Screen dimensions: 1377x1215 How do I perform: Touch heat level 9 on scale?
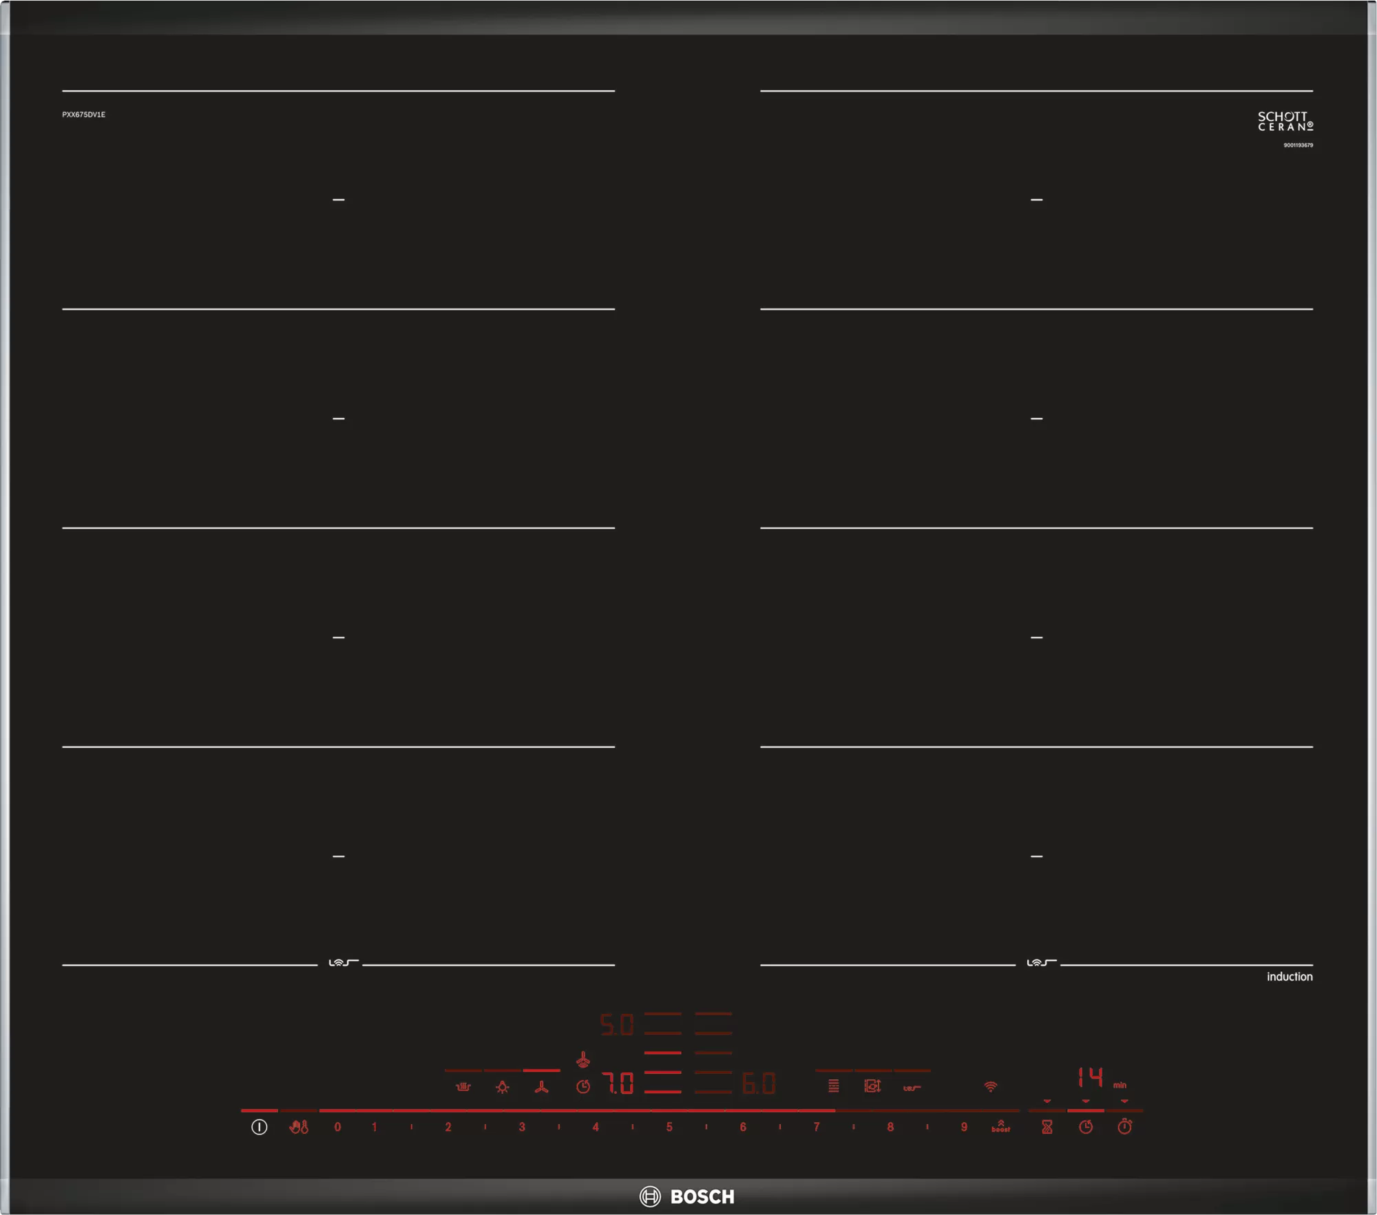click(964, 1127)
